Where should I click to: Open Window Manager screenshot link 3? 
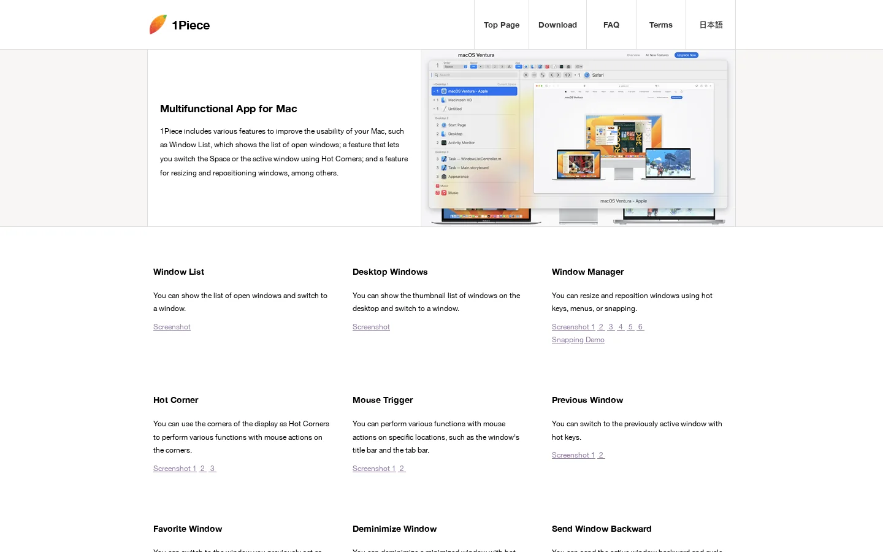(x=611, y=327)
